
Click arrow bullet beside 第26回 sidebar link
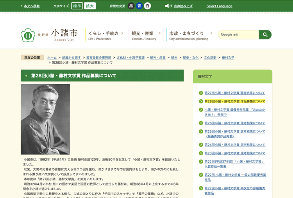click(x=201, y=123)
